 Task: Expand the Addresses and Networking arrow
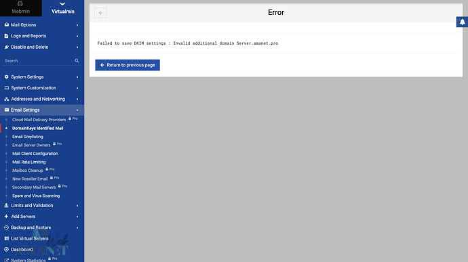[x=77, y=99]
